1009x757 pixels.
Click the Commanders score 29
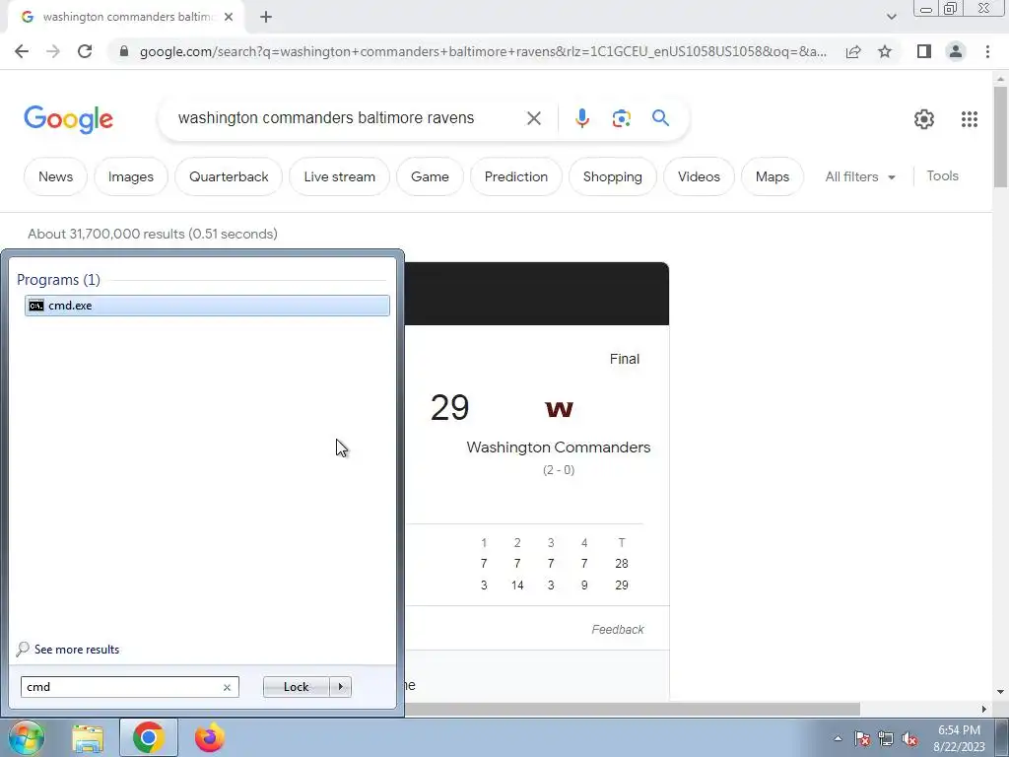point(449,407)
